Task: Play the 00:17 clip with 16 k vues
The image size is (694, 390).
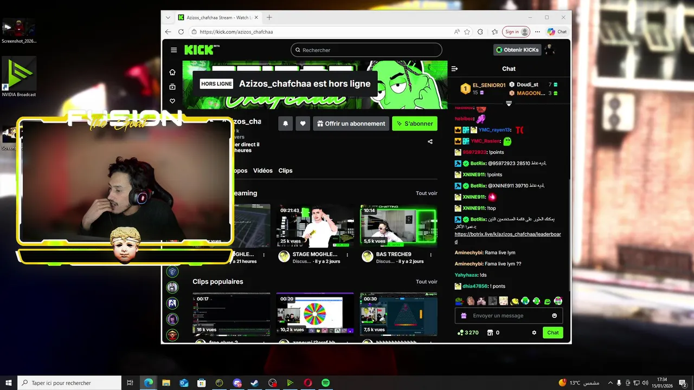Action: 232,314
